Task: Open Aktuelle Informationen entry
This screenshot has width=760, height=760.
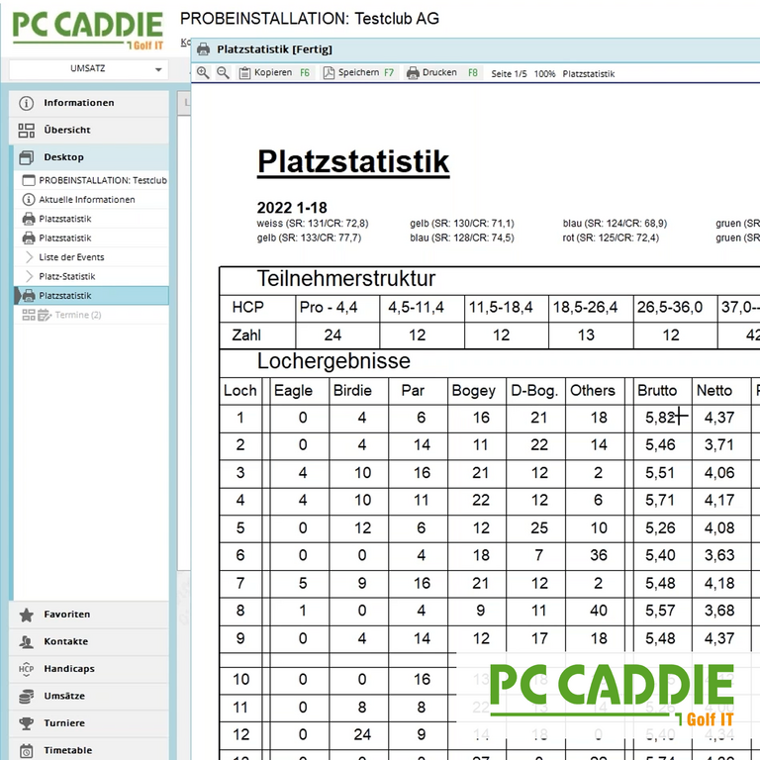Action: click(x=91, y=200)
